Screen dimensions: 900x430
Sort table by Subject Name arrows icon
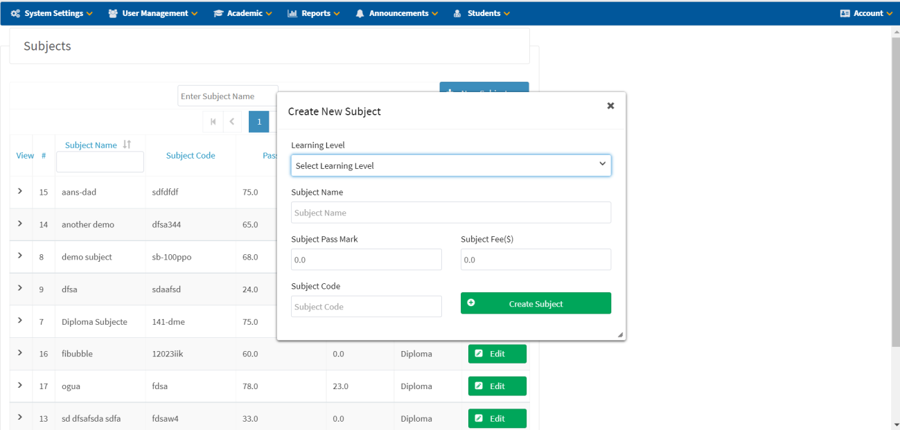(x=127, y=145)
